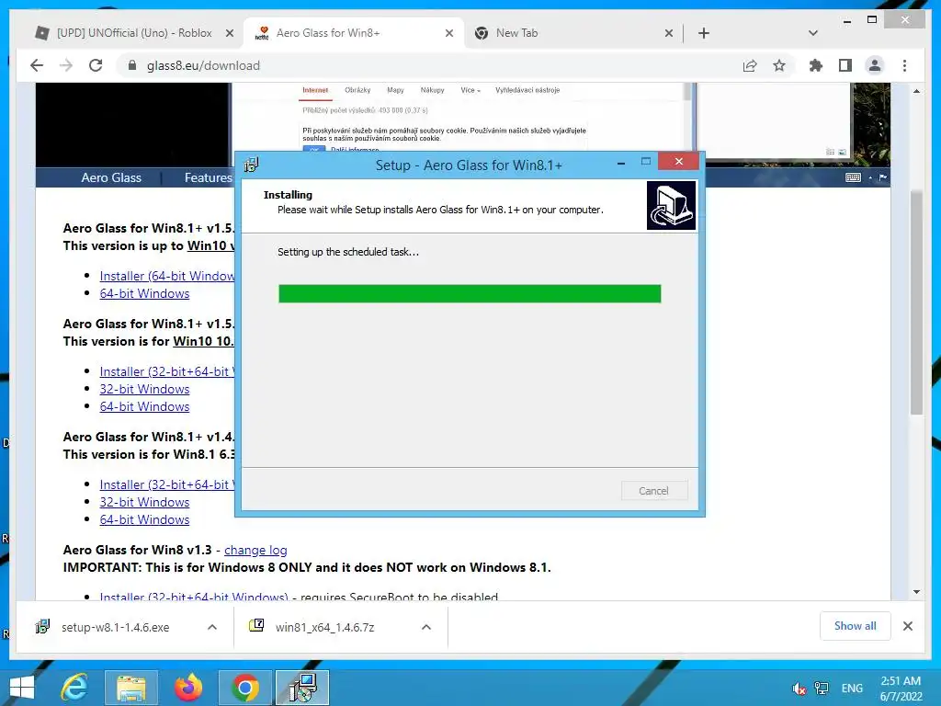Open the change log link
Viewport: 941px width, 706px height.
[x=255, y=550]
